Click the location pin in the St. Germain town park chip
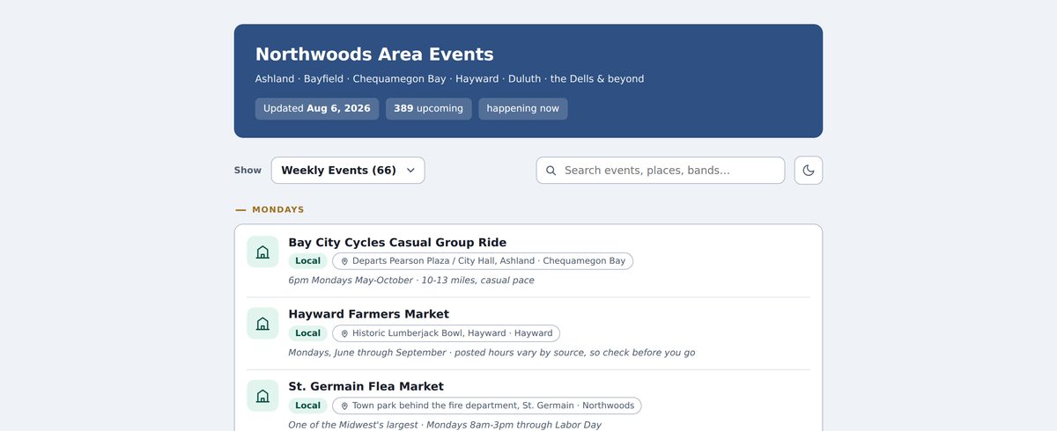Screen dimensions: 1057x431 tap(344, 405)
